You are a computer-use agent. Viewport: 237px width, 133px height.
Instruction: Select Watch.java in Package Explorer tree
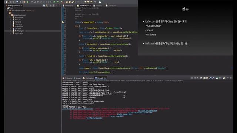click(19, 33)
